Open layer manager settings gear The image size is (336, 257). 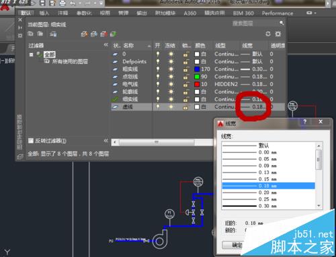point(278,34)
